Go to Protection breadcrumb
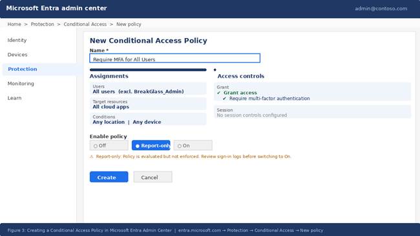 point(42,25)
